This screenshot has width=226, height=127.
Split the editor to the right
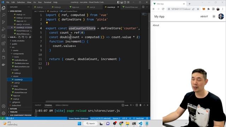click(x=143, y=7)
